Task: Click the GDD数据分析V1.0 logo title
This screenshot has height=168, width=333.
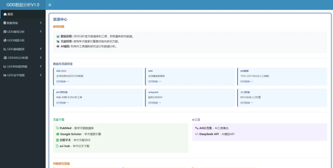Action: pyautogui.click(x=23, y=5)
